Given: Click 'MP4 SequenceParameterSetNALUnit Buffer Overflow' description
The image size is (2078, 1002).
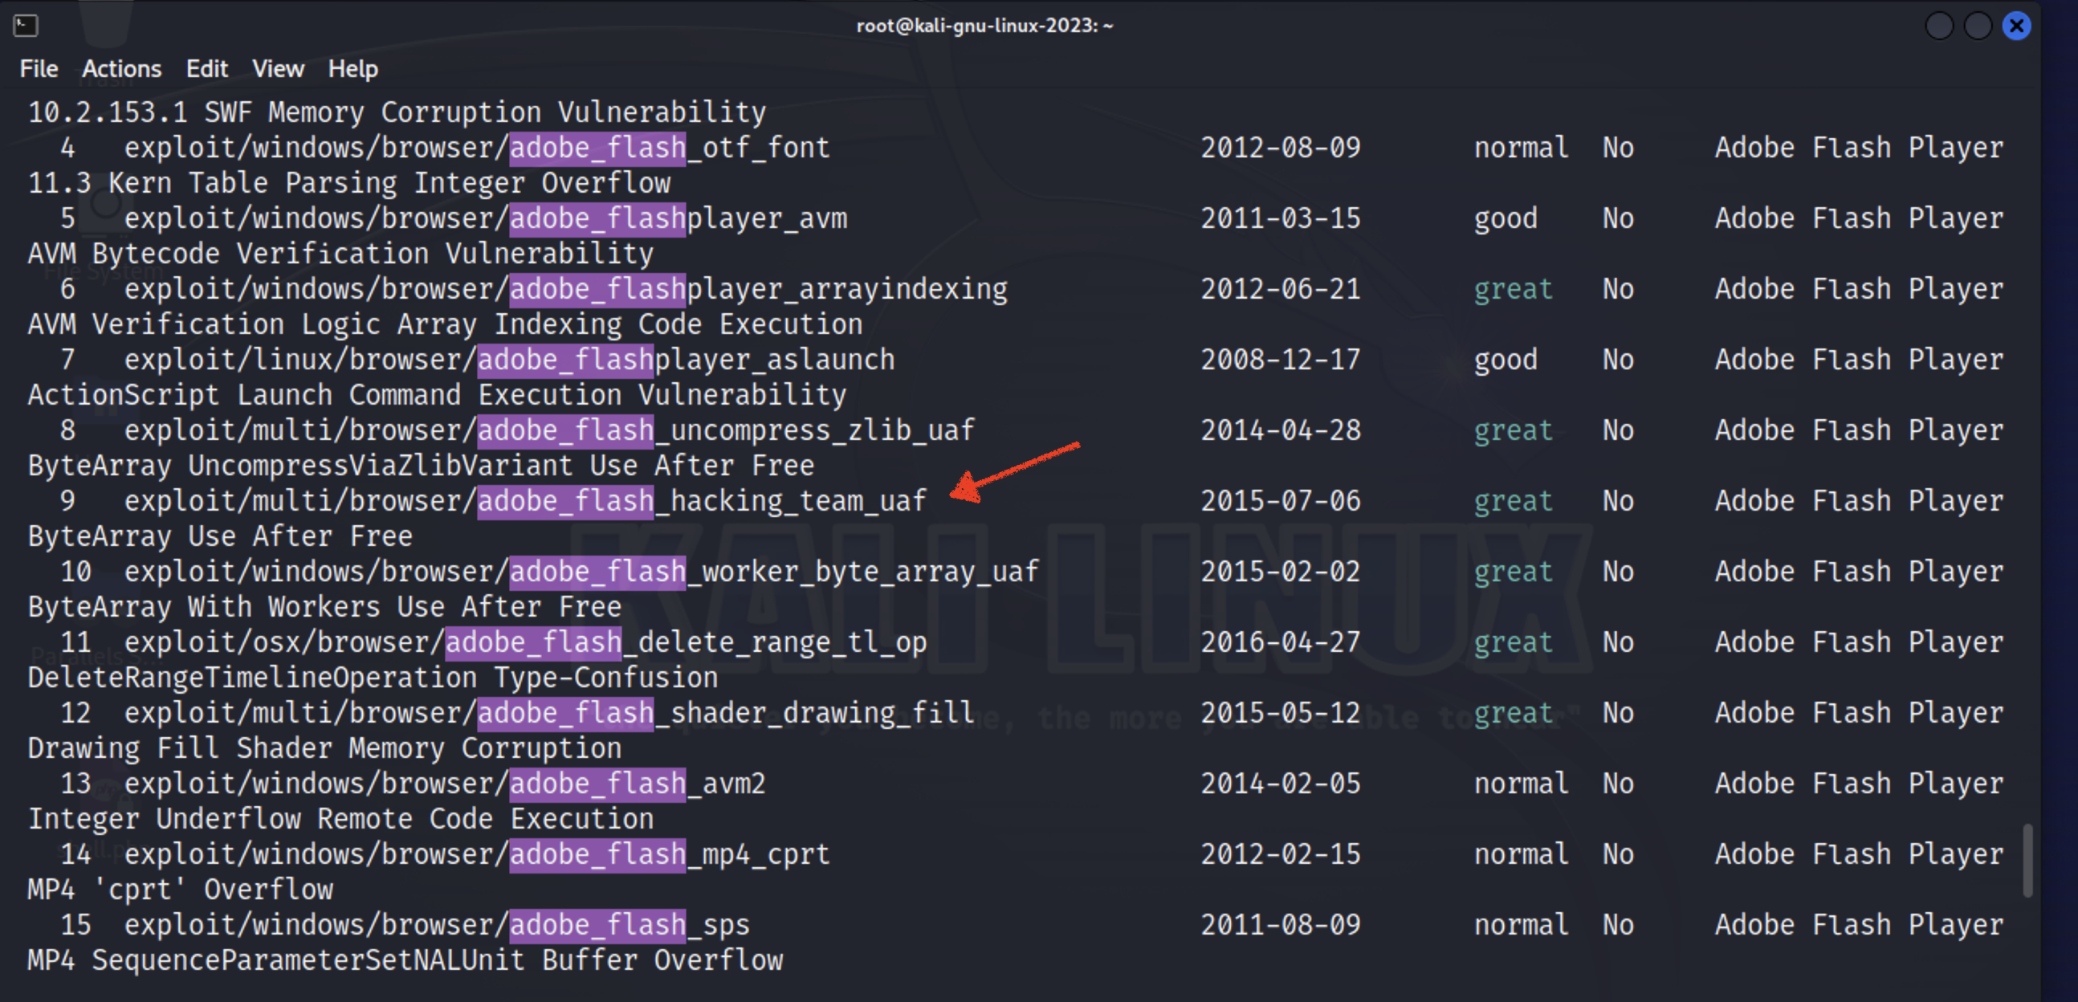Looking at the screenshot, I should [405, 960].
